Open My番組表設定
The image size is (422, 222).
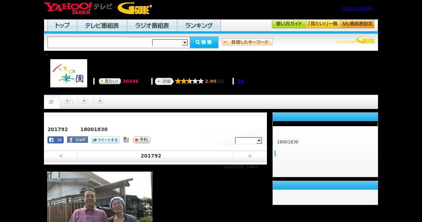click(357, 24)
